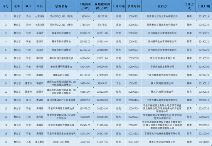Click date cell 20190812
The height and width of the screenshot is (146, 212).
[204, 83]
